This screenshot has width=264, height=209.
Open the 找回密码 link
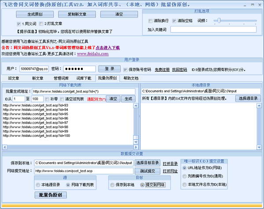[180, 70]
